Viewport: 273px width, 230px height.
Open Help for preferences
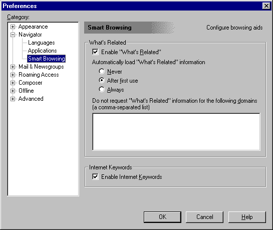(x=247, y=217)
